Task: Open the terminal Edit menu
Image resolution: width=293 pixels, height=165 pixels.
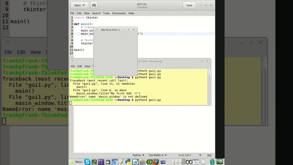Action: 80,66
